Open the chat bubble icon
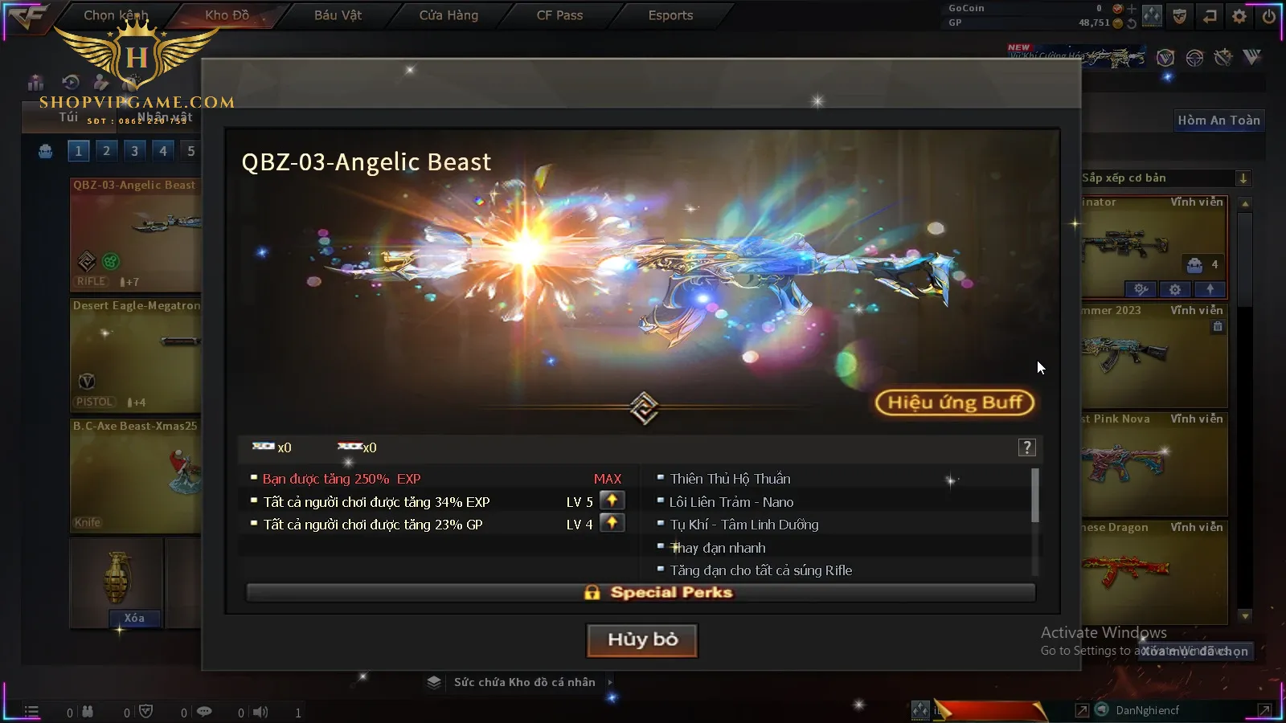The image size is (1286, 723). 204,712
